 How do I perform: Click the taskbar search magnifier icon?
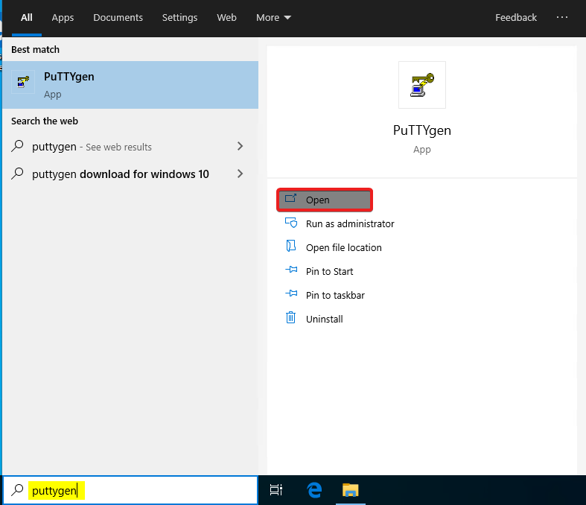(x=17, y=490)
